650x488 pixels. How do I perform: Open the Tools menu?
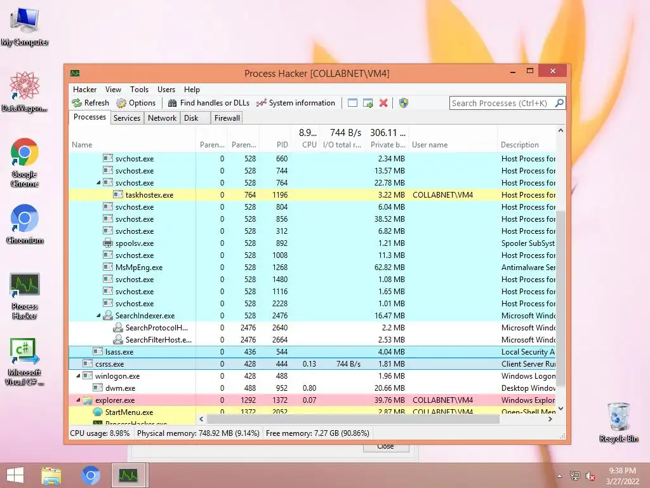139,90
